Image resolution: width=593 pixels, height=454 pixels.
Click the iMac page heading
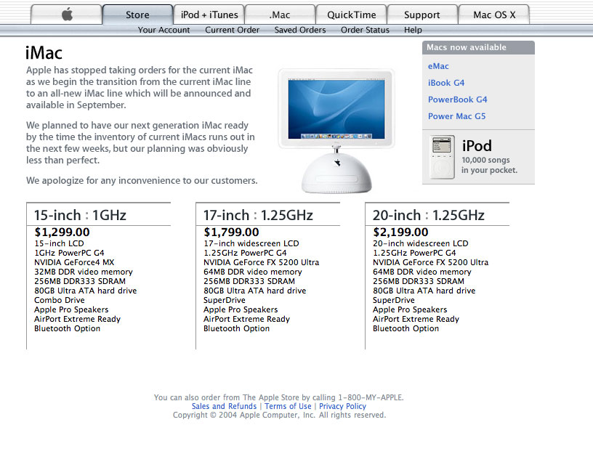point(44,53)
